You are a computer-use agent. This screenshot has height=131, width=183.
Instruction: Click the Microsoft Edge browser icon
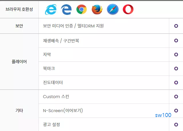tap(66, 9)
